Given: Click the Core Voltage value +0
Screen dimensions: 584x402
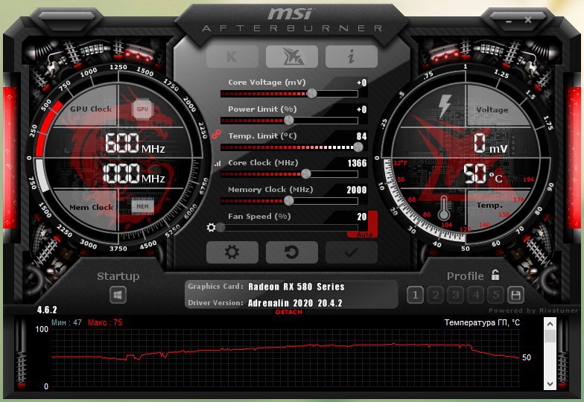Looking at the screenshot, I should pos(361,83).
